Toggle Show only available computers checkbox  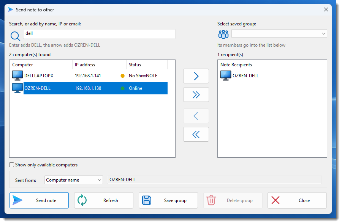pyautogui.click(x=12, y=165)
